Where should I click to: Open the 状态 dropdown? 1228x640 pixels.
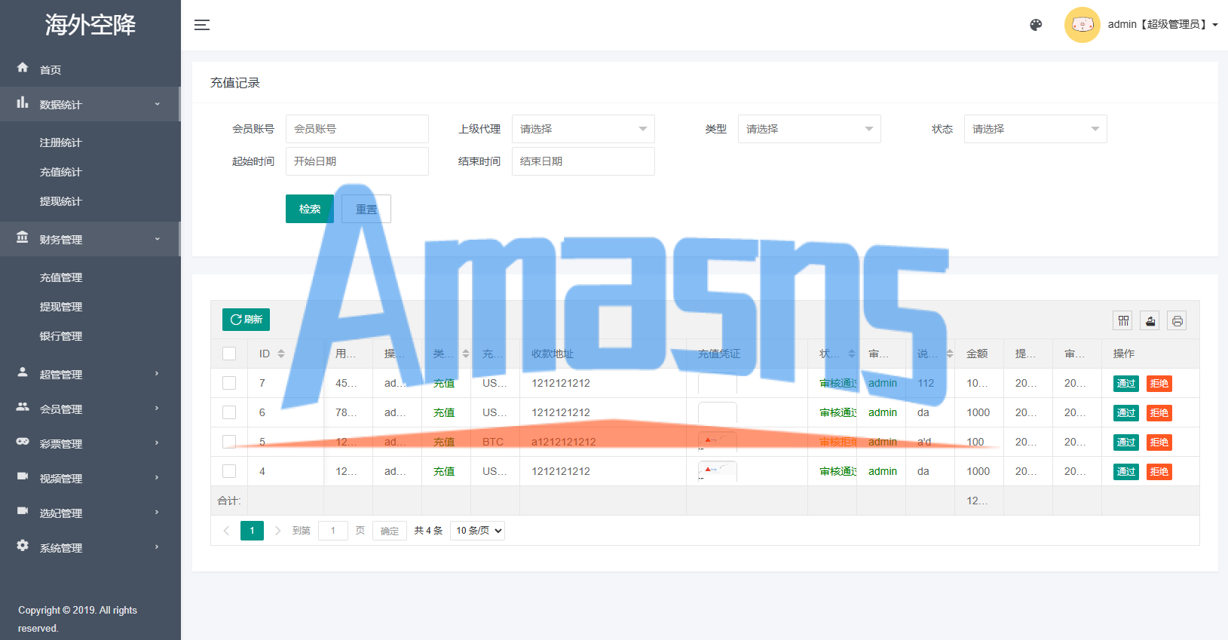1036,129
